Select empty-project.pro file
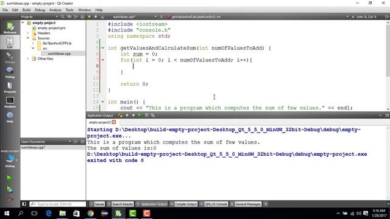Viewport: 390px width, 219px height. pos(51,28)
